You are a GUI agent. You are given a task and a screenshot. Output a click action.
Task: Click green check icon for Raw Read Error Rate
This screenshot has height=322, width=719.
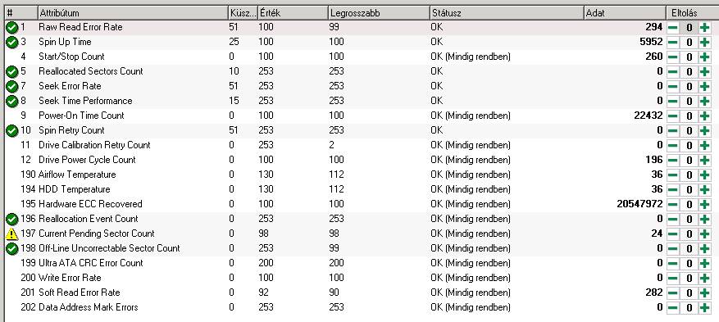(11, 28)
